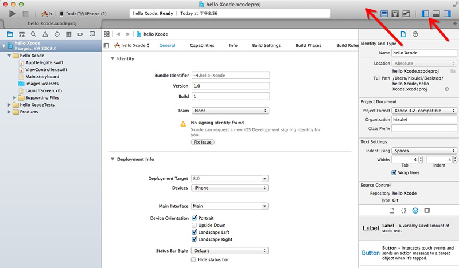
Task: Go forward in editor history
Action: pos(127,34)
